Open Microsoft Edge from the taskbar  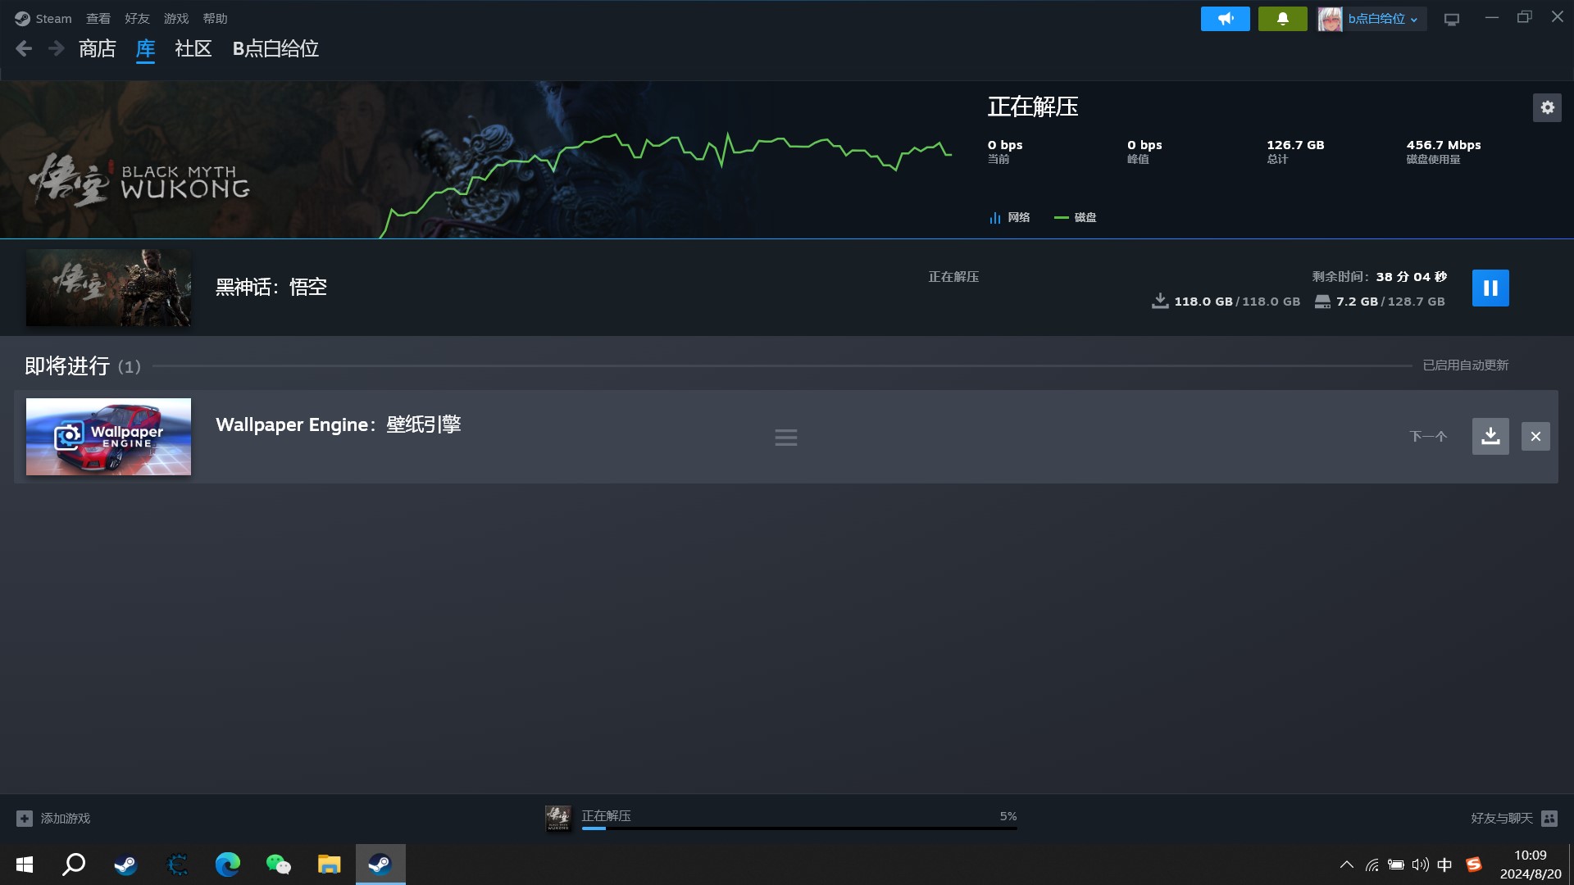(x=227, y=865)
